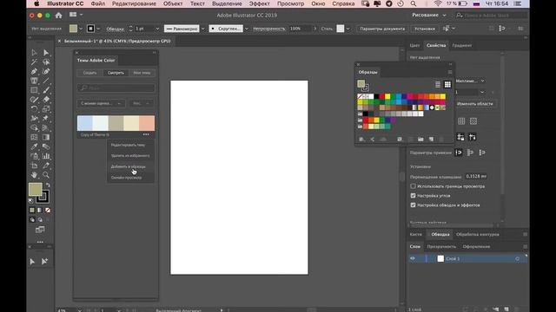Choose the Lasso tool
Viewport: 556px width, 312px height.
46,62
